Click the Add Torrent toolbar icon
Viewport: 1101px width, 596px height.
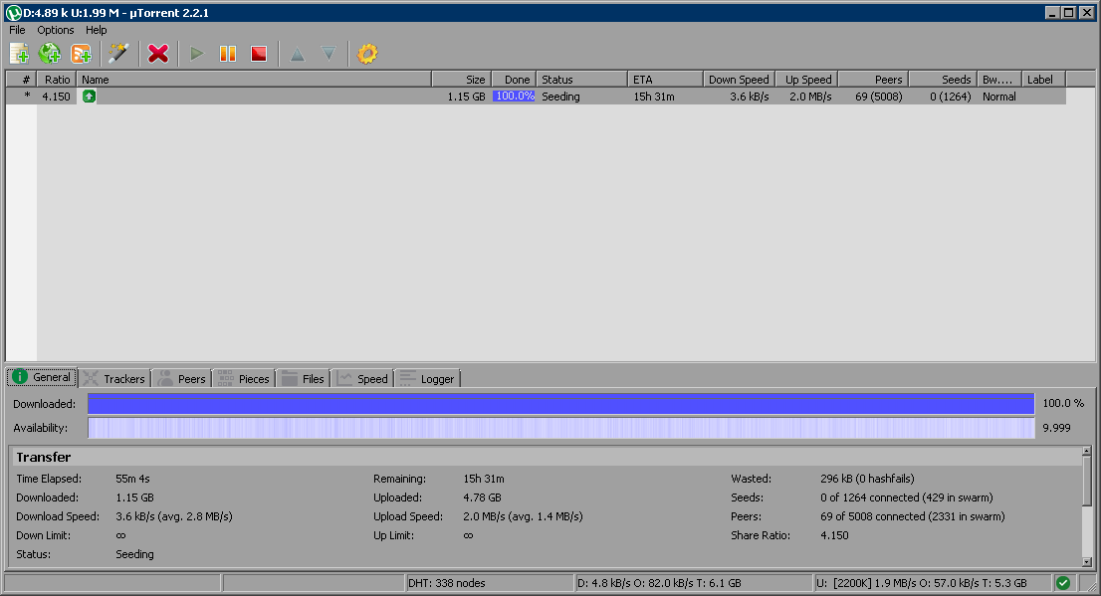coord(19,54)
